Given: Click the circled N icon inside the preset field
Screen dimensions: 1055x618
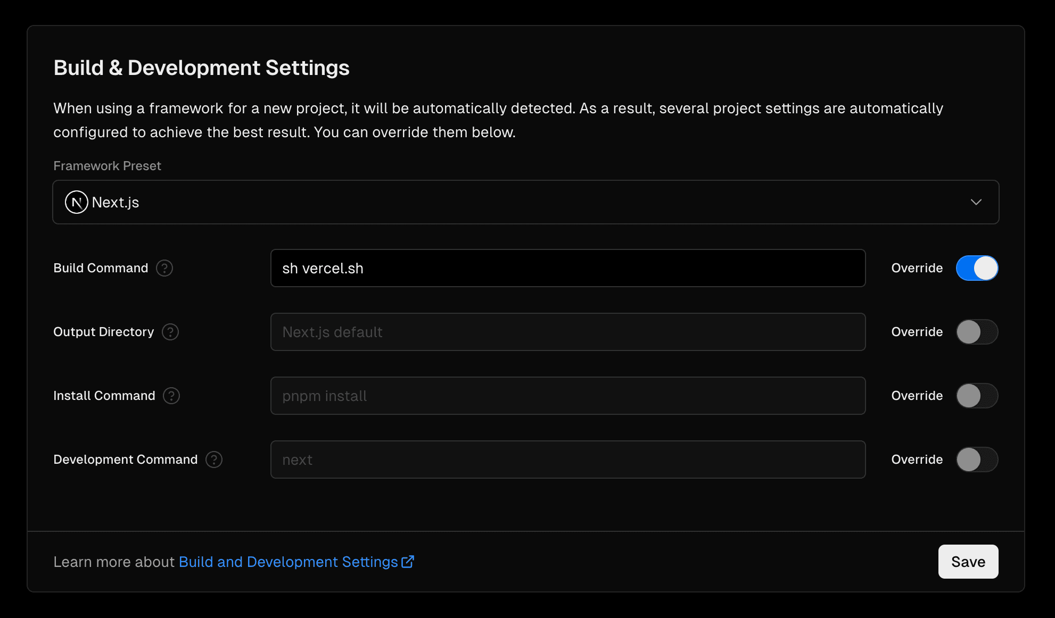Looking at the screenshot, I should click(77, 202).
